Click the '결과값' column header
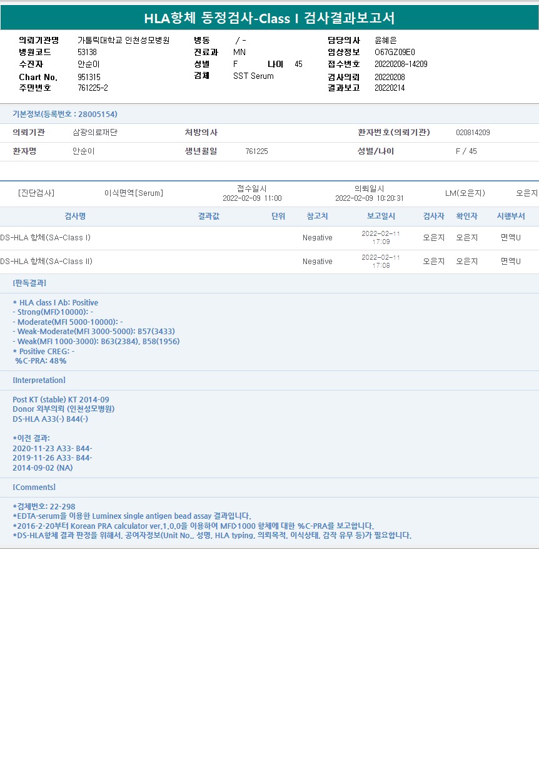Viewport: 539px width, 776px height. pyautogui.click(x=209, y=216)
